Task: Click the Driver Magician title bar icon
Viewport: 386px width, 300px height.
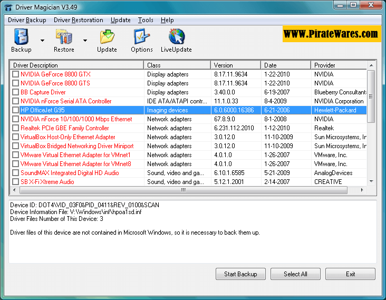Action: pos(8,7)
